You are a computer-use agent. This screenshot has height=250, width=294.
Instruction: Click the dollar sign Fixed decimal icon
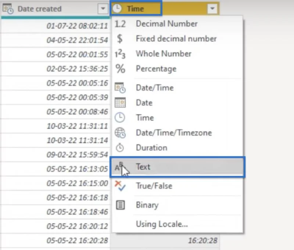120,39
